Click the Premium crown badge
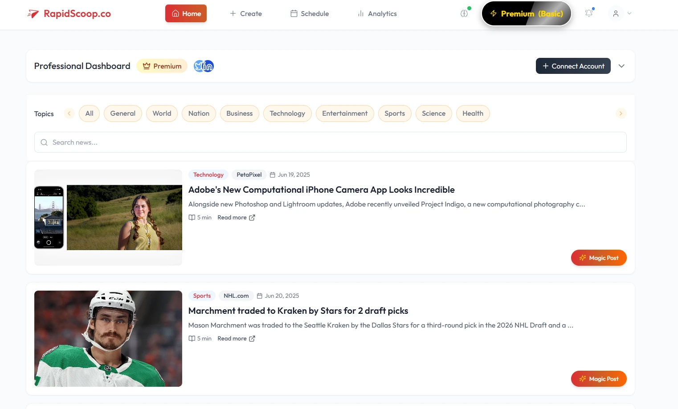 [162, 66]
